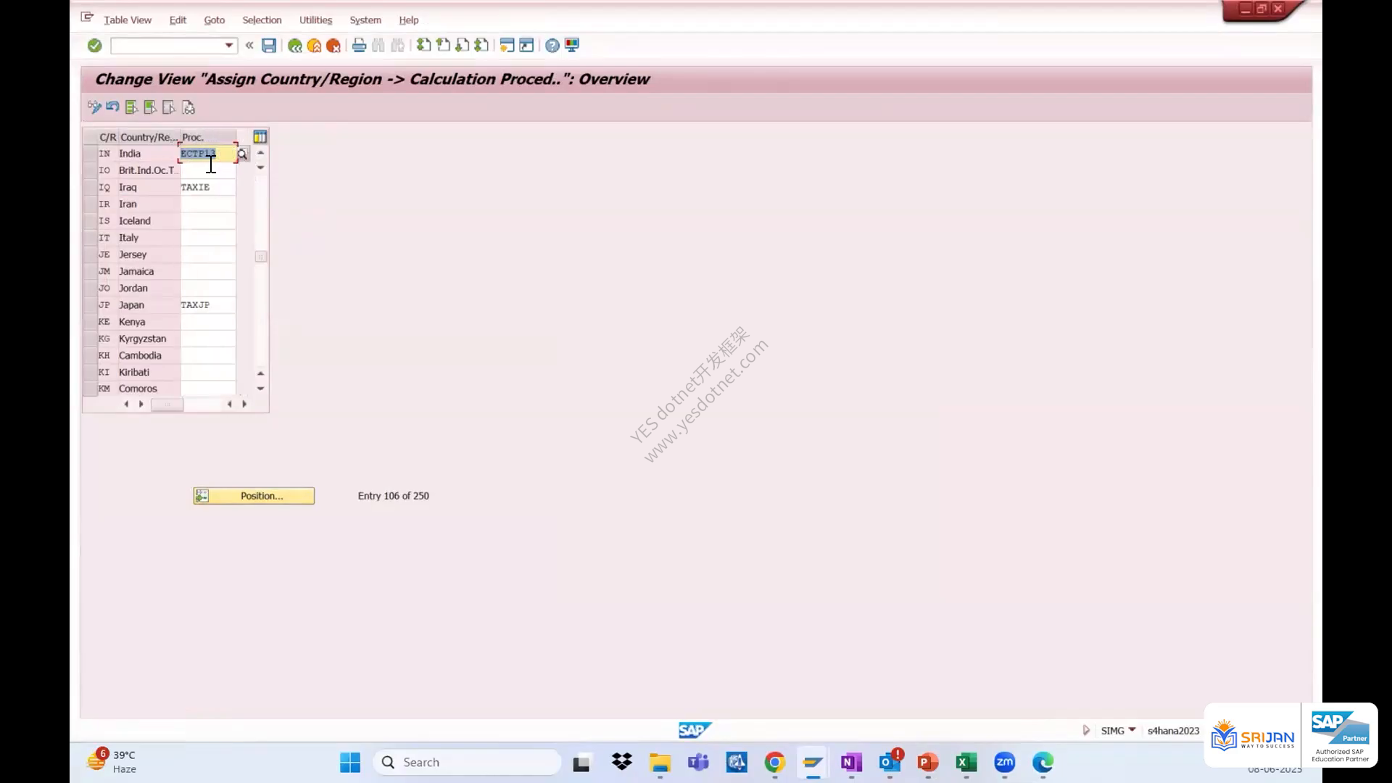The image size is (1392, 783).
Task: Select the row marker for Japan
Action: pos(90,305)
